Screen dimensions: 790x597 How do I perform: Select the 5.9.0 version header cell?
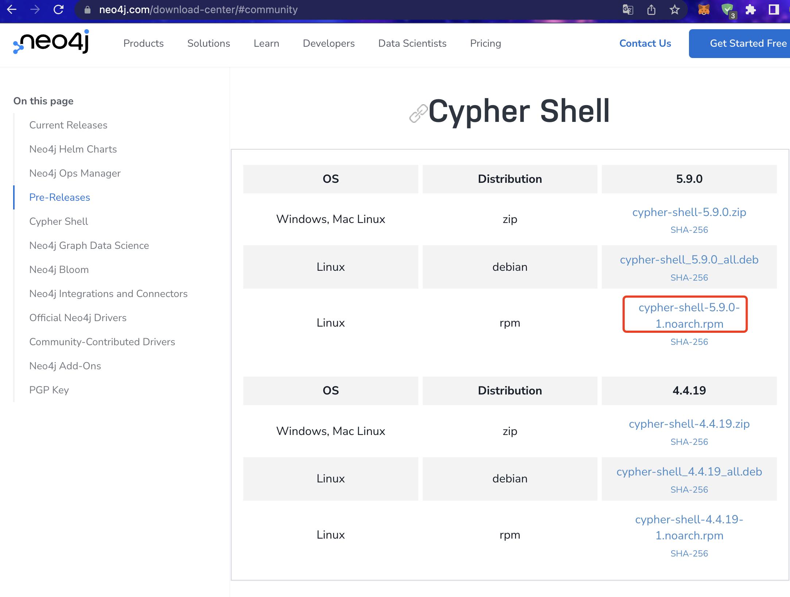(x=689, y=179)
